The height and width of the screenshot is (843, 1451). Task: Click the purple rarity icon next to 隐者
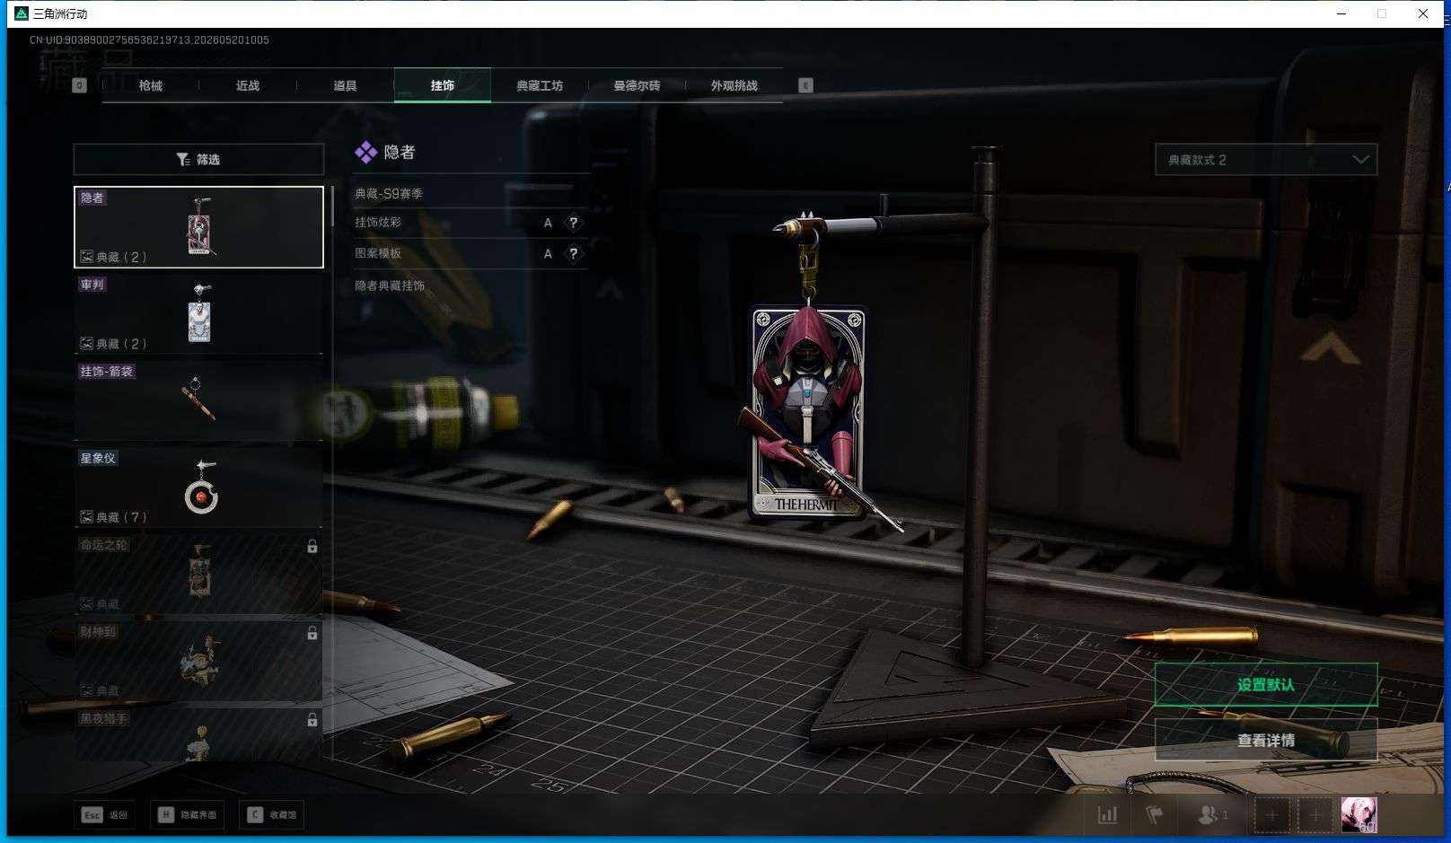click(365, 153)
